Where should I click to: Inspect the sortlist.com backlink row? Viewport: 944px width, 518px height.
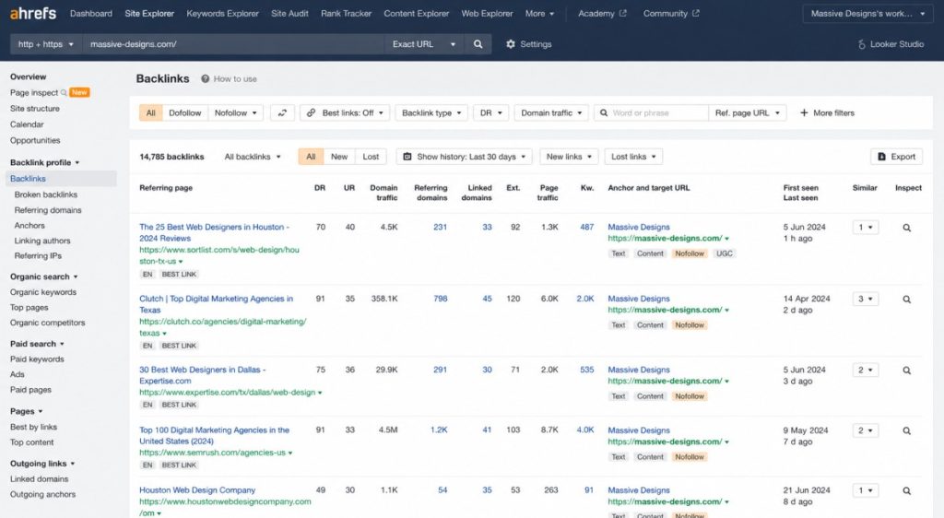tap(907, 228)
